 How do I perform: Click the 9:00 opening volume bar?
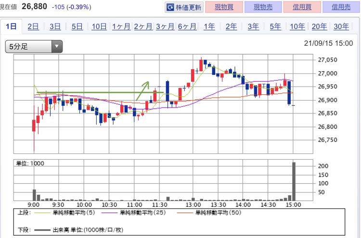[x=34, y=195]
